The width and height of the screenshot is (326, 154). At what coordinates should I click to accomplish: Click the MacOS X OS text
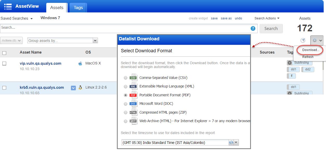pos(93,63)
